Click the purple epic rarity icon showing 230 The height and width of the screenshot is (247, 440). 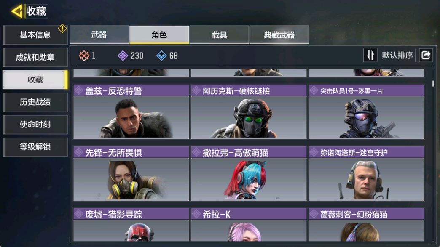click(123, 56)
